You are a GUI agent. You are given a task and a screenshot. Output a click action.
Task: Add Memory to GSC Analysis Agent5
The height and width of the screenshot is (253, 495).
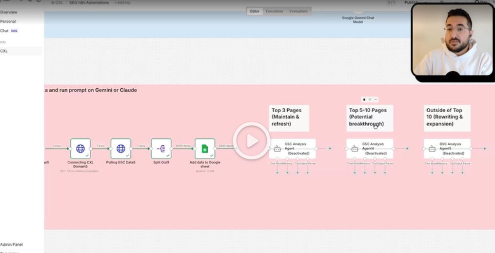click(x=442, y=173)
